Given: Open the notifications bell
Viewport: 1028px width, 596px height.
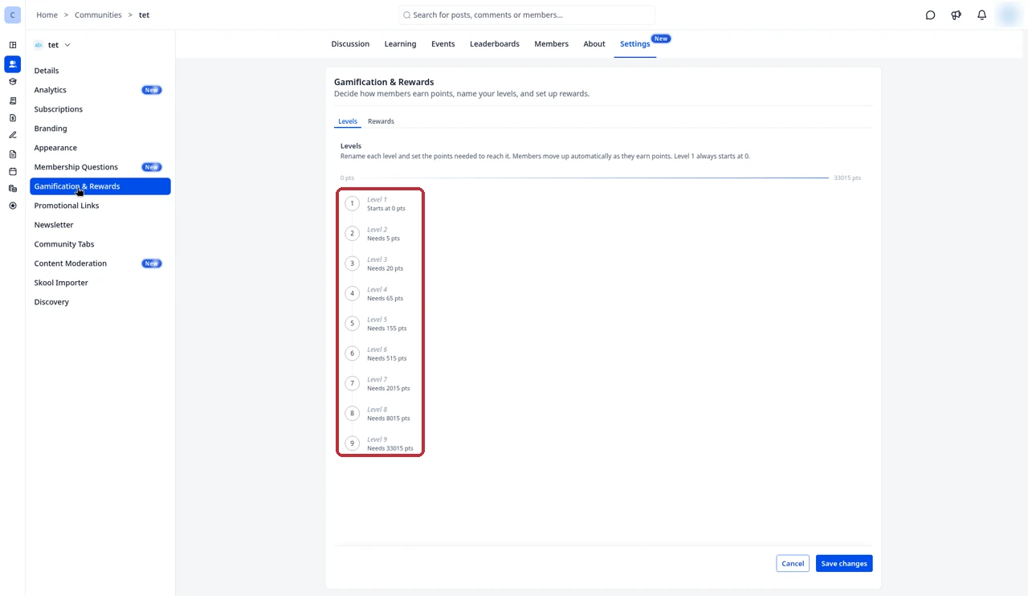Looking at the screenshot, I should (x=981, y=15).
